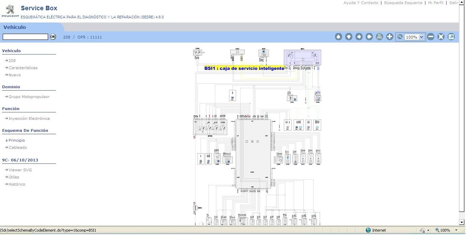Click the Service Box title
Screen dimensions: 466x235
[39, 8]
